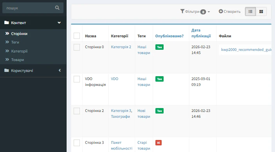
Task: Open the Користувачі section label
Action: pos(22,71)
